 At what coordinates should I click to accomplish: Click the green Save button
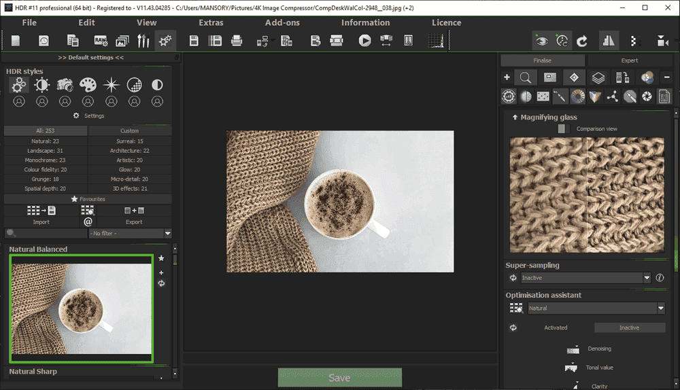[x=339, y=378]
